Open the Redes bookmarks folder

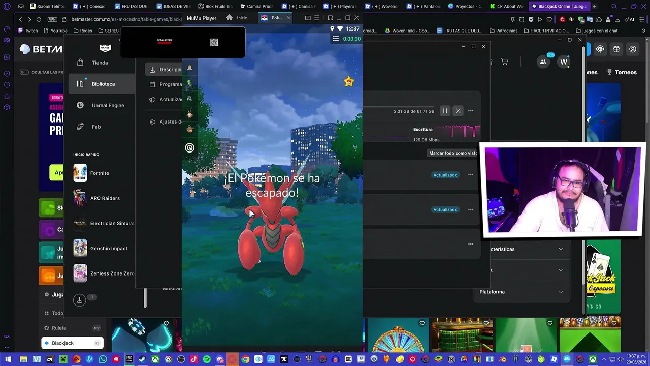(x=82, y=30)
